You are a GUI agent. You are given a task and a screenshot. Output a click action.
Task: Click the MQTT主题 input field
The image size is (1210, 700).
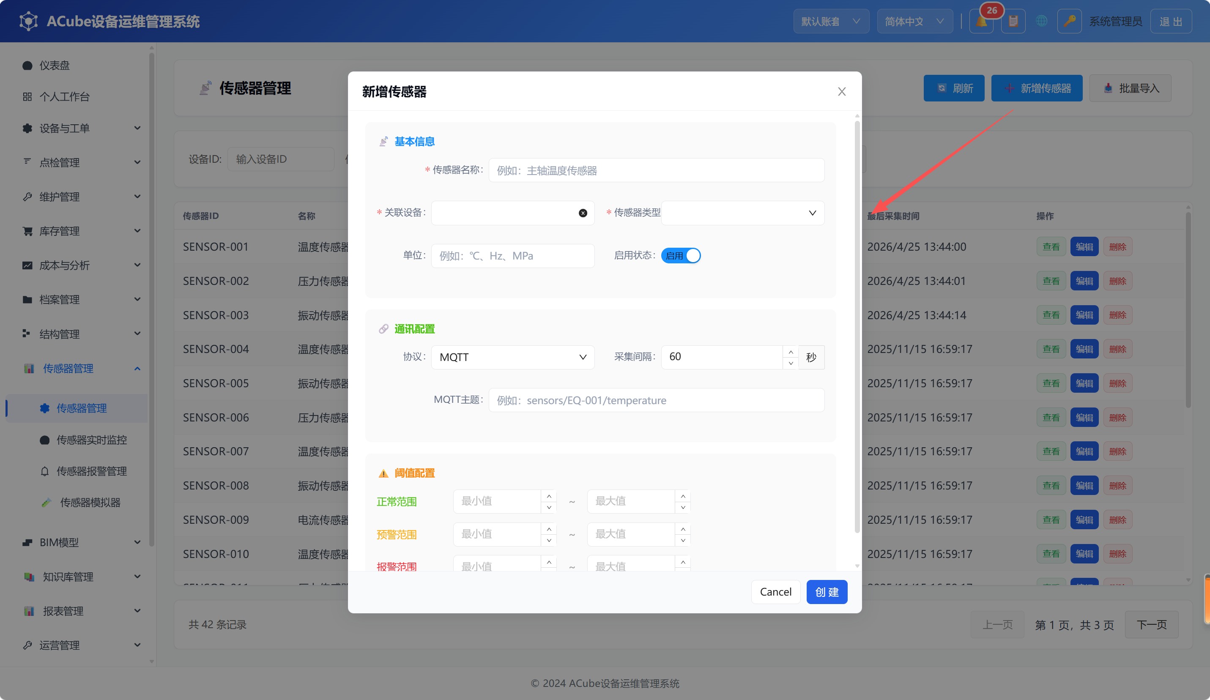657,400
